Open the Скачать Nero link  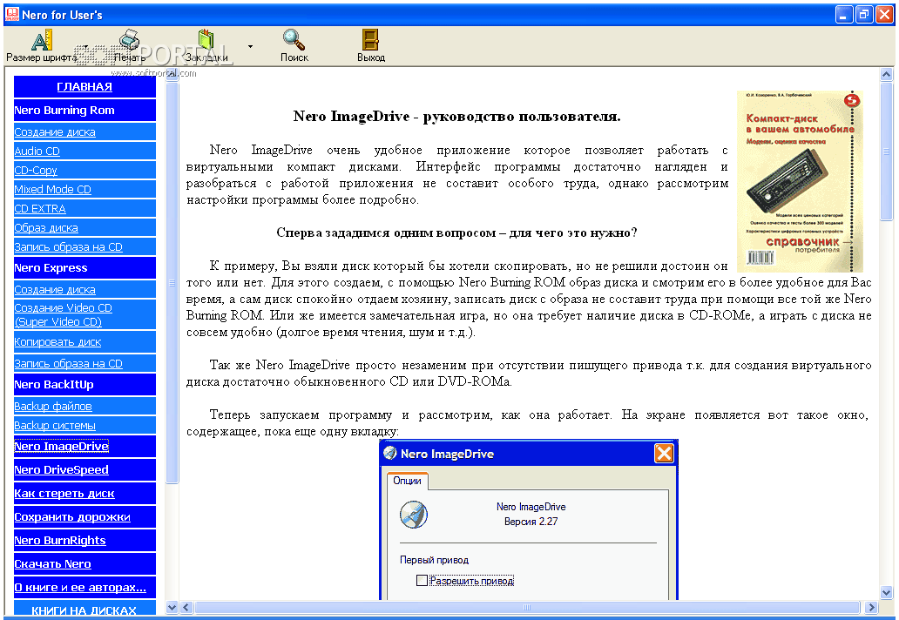53,564
